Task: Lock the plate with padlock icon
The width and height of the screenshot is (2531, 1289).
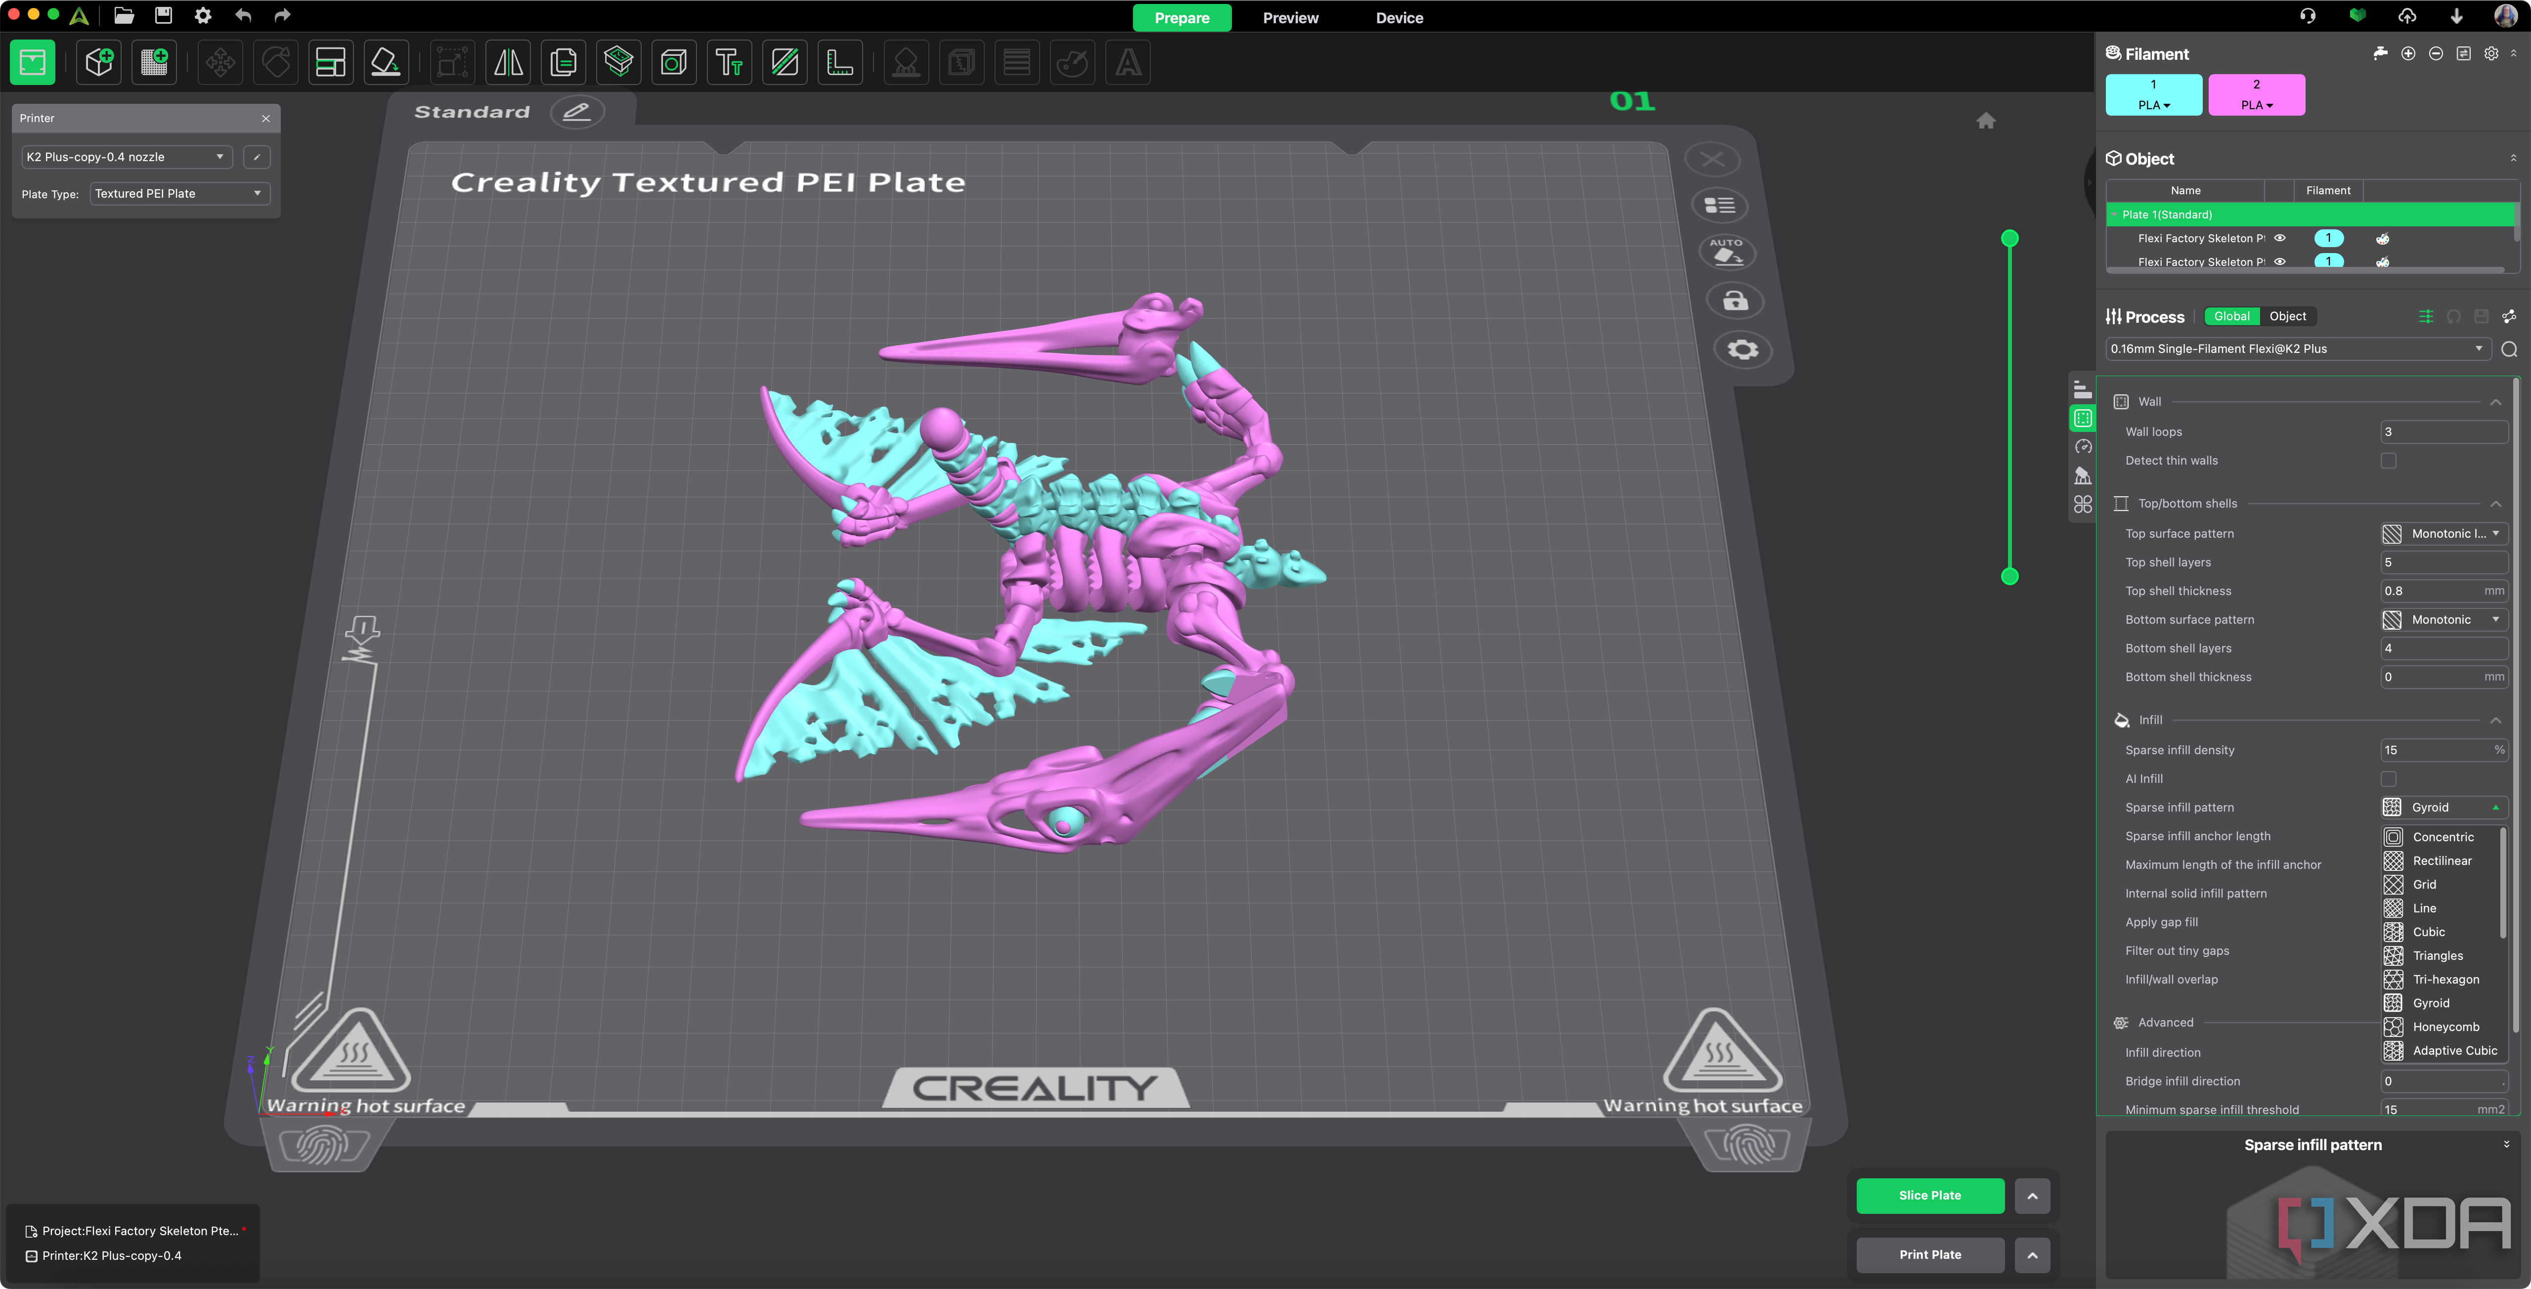Action: (1735, 301)
